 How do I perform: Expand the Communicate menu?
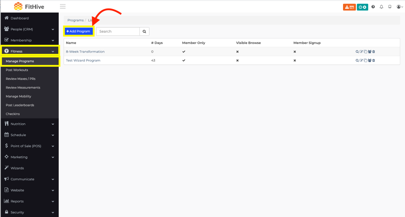[30, 179]
